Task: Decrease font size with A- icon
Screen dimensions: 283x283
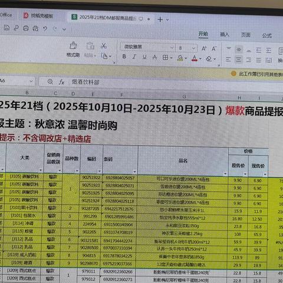Action: click(214, 48)
